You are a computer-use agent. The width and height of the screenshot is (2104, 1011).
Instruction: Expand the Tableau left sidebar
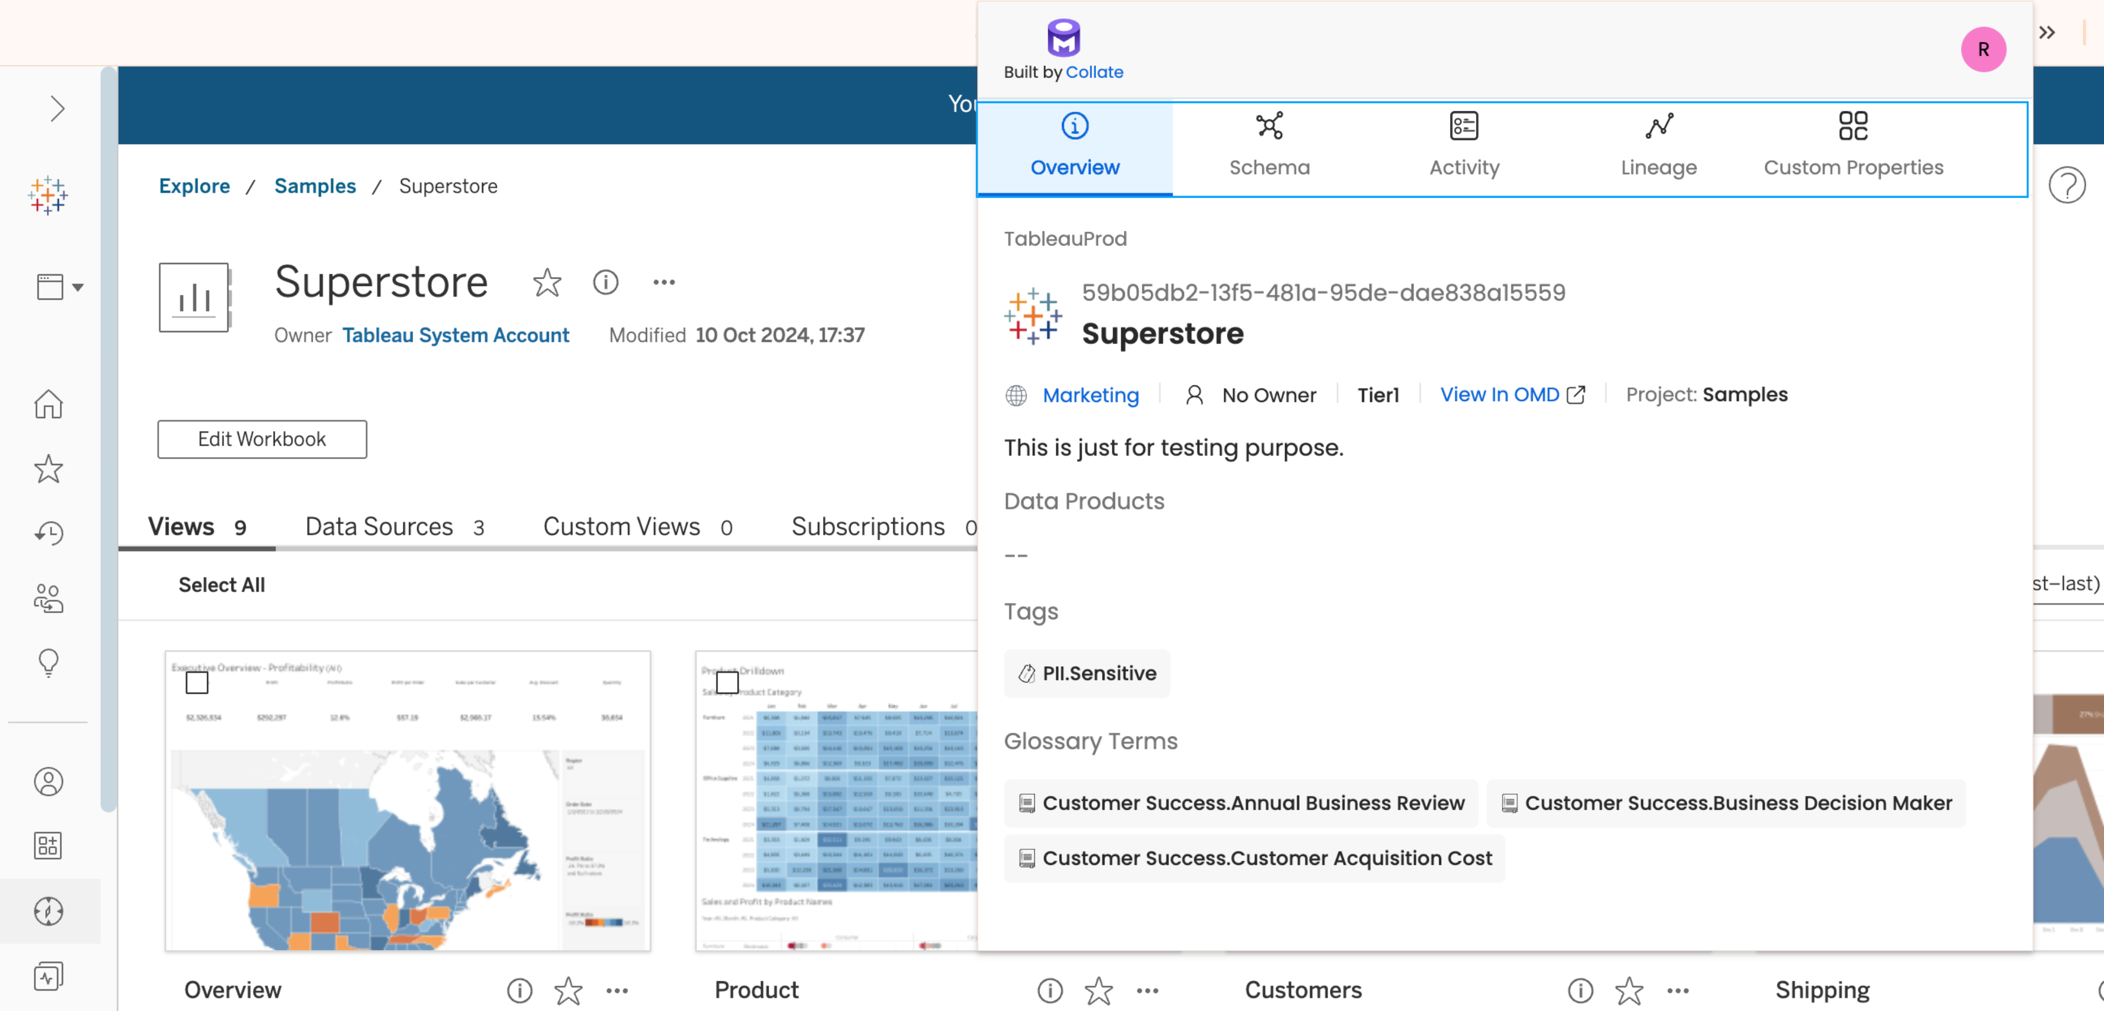coord(56,109)
